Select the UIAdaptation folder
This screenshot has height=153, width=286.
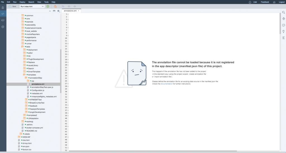coord(33,118)
